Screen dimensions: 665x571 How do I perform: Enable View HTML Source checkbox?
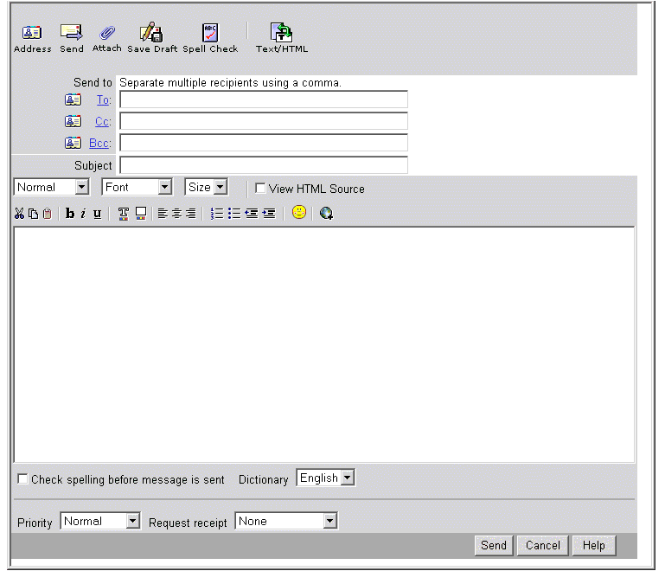point(260,189)
